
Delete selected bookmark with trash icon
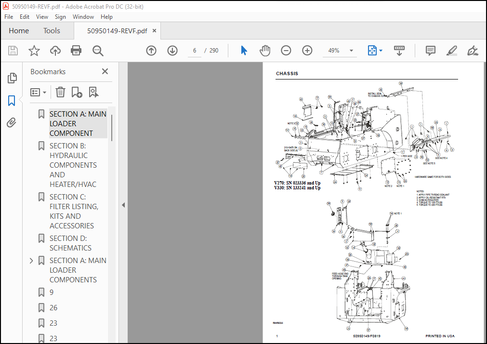point(60,92)
